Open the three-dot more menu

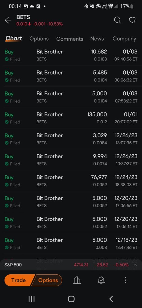tap(125, 280)
